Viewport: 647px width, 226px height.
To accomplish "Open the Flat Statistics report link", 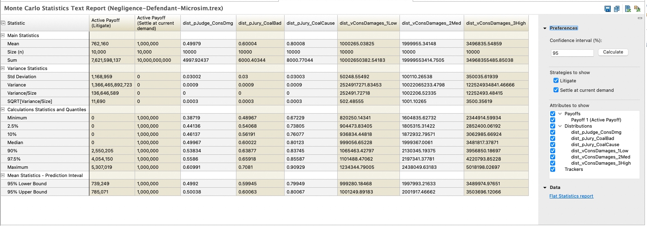I will (571, 196).
